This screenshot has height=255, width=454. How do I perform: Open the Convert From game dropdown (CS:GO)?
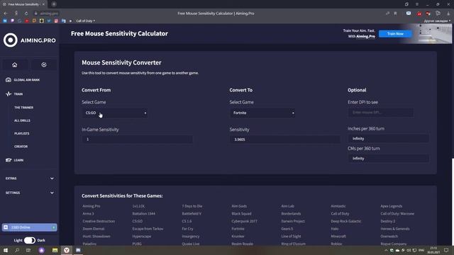pos(115,113)
